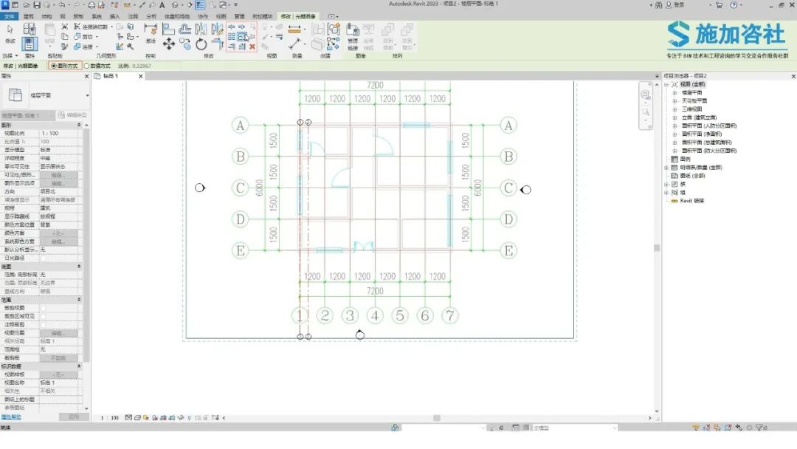Select the Text tool (letter A) in quick access toolbar

[162, 5]
